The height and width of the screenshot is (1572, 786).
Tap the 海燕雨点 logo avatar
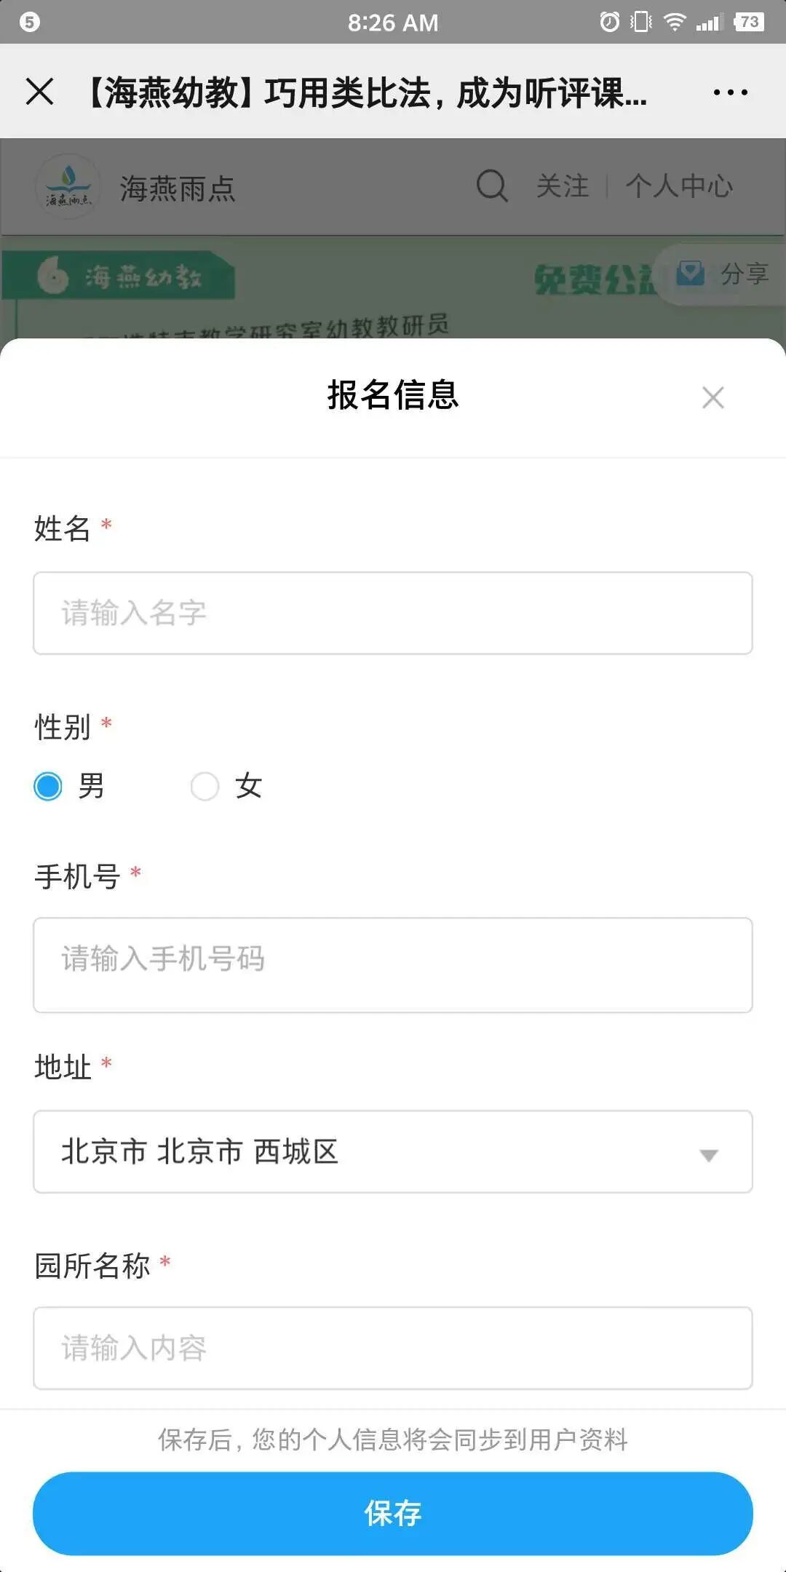(68, 186)
